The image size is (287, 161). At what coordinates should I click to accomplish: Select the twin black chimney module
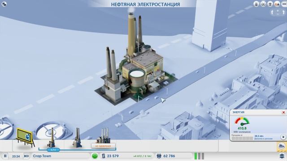pyautogui.click(x=77, y=137)
